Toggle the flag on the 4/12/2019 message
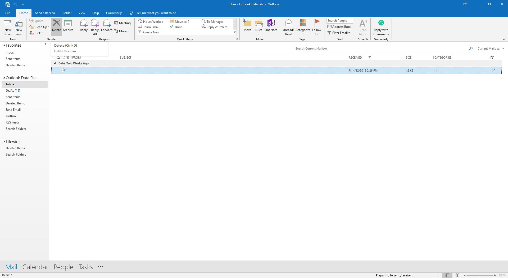 (493, 70)
